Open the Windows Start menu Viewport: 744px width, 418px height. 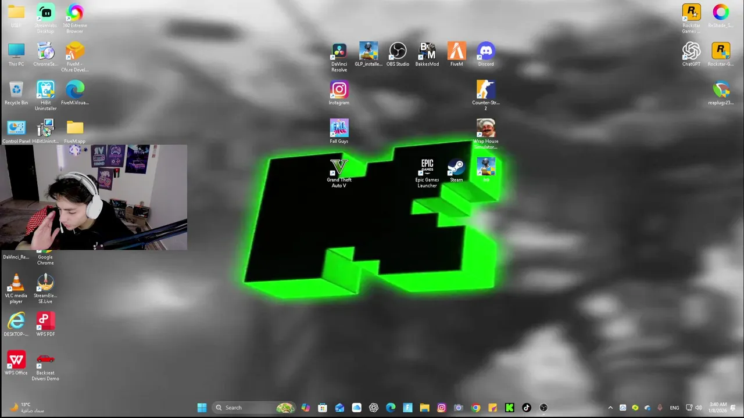(x=202, y=408)
